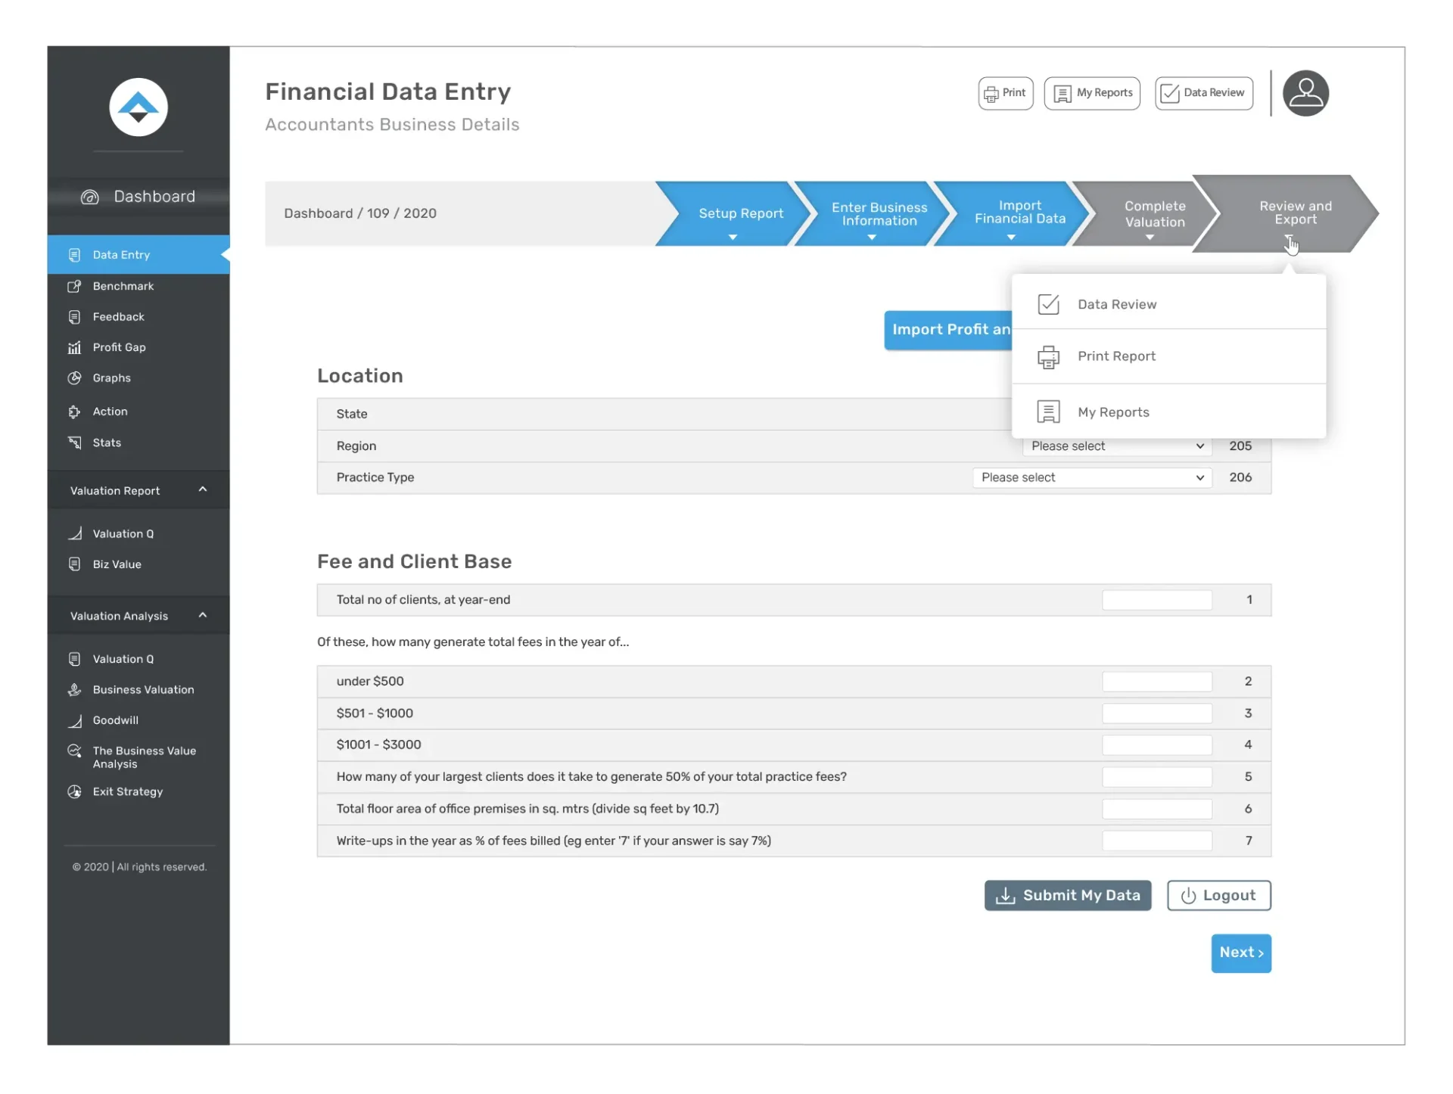This screenshot has width=1453, height=1094.
Task: Select My Reports in the dropdown menu
Action: (x=1112, y=412)
